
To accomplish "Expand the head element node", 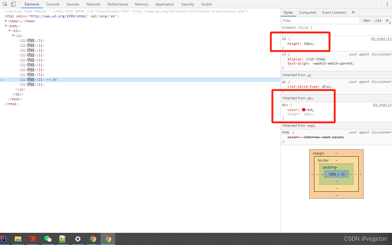I will pos(6,21).
